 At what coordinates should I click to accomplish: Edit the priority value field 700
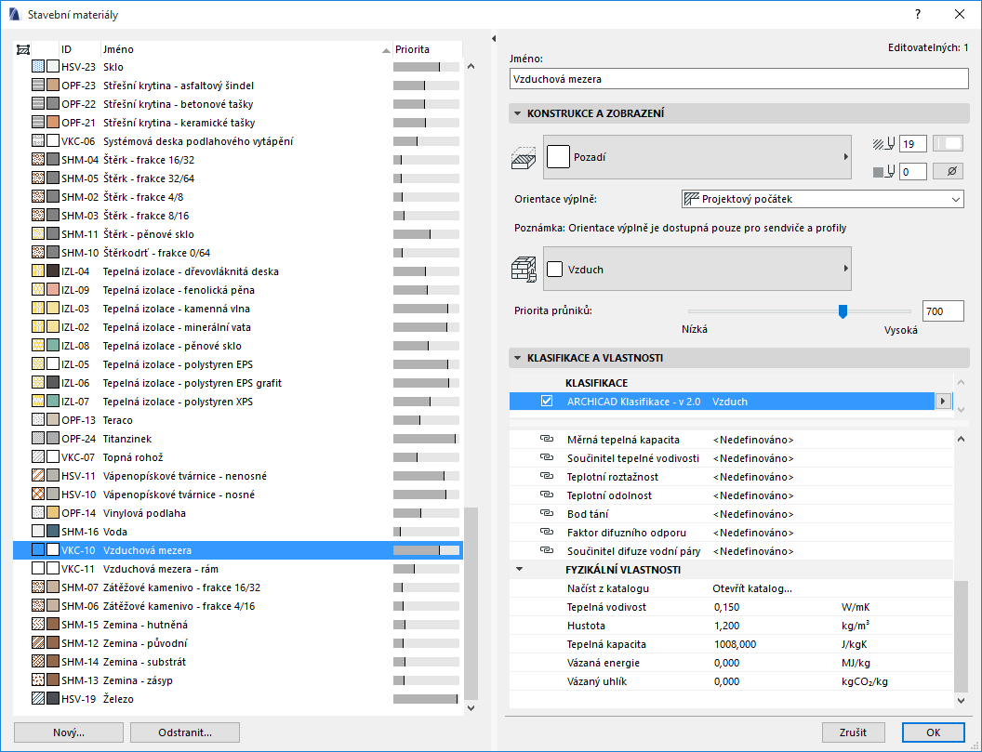943,311
